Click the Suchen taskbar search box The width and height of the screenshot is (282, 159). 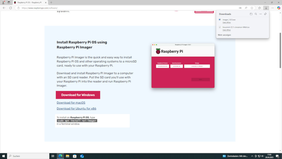click(28, 156)
